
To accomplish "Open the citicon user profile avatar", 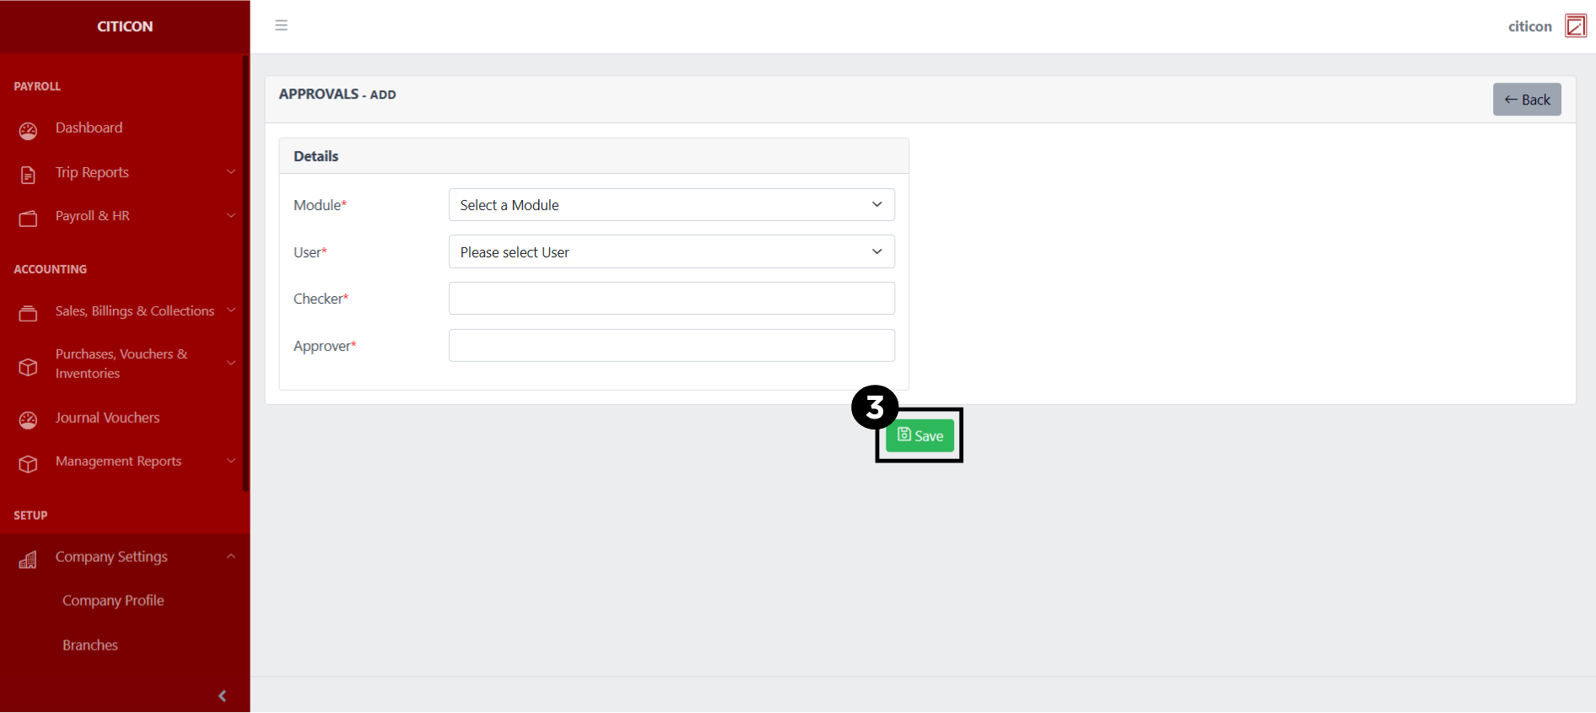I will click(1575, 26).
